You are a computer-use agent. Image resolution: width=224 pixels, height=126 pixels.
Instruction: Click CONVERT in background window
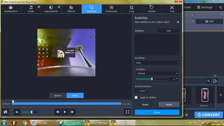209,115
